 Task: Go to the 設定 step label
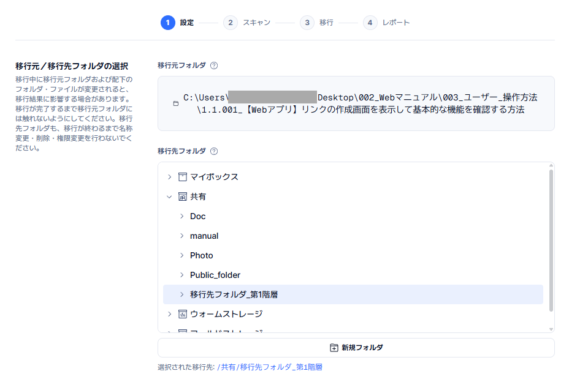pyautogui.click(x=187, y=23)
